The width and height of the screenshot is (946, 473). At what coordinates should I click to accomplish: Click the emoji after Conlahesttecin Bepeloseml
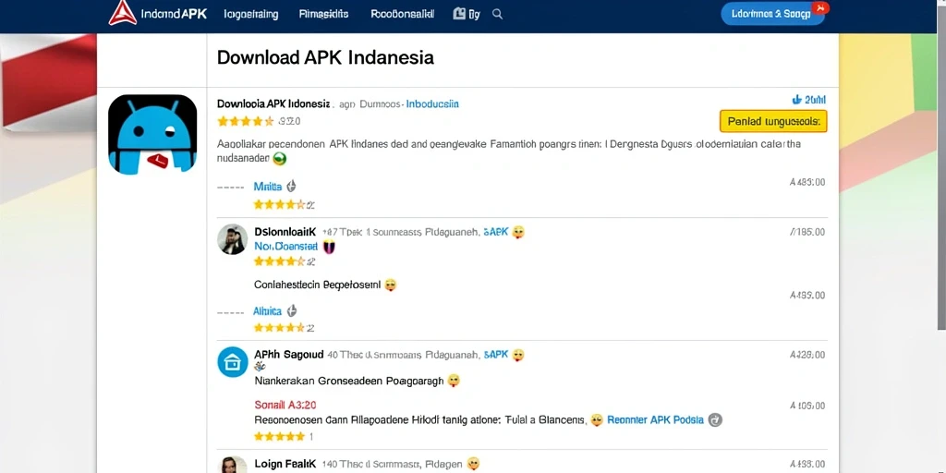click(x=391, y=285)
